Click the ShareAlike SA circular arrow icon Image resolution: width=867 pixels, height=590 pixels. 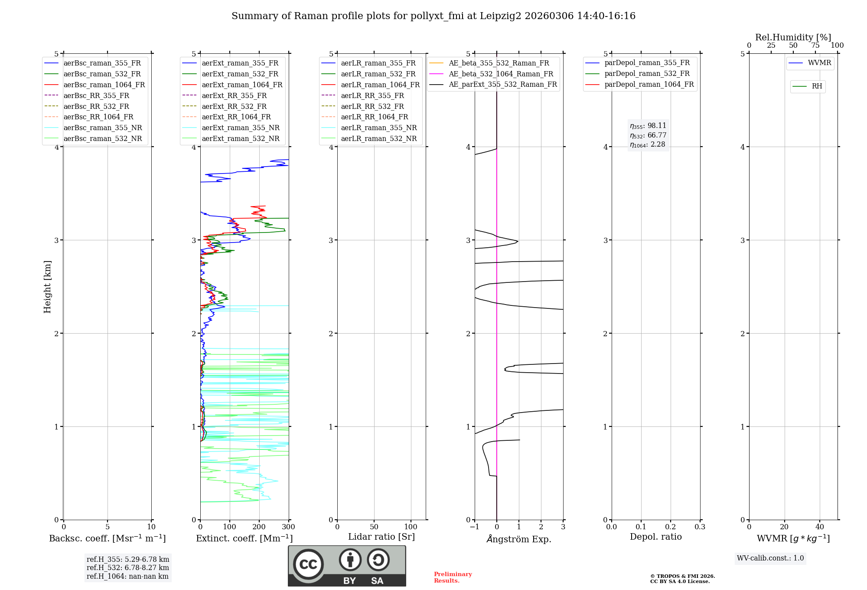pyautogui.click(x=378, y=560)
